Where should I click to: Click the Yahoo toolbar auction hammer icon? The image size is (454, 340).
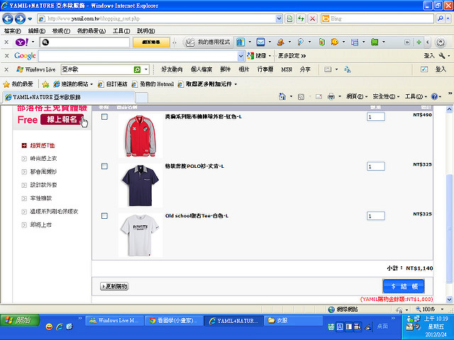(x=281, y=42)
